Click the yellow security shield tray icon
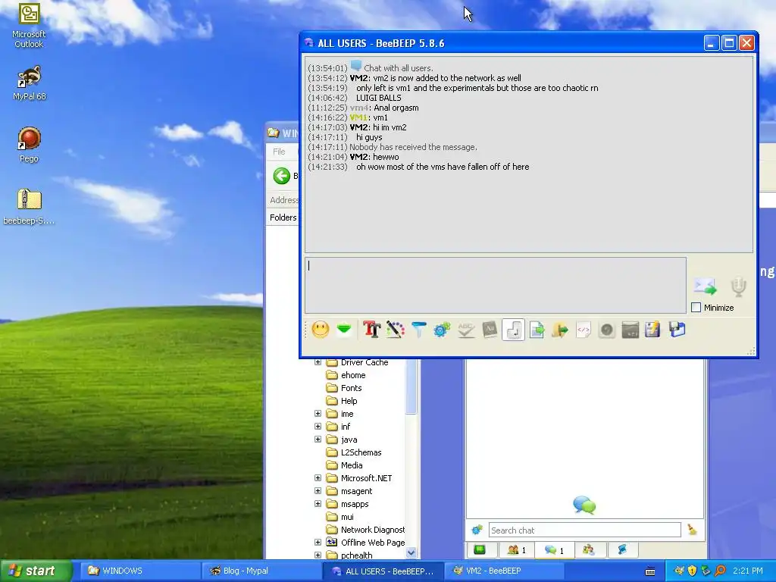The image size is (776, 582). click(x=692, y=571)
